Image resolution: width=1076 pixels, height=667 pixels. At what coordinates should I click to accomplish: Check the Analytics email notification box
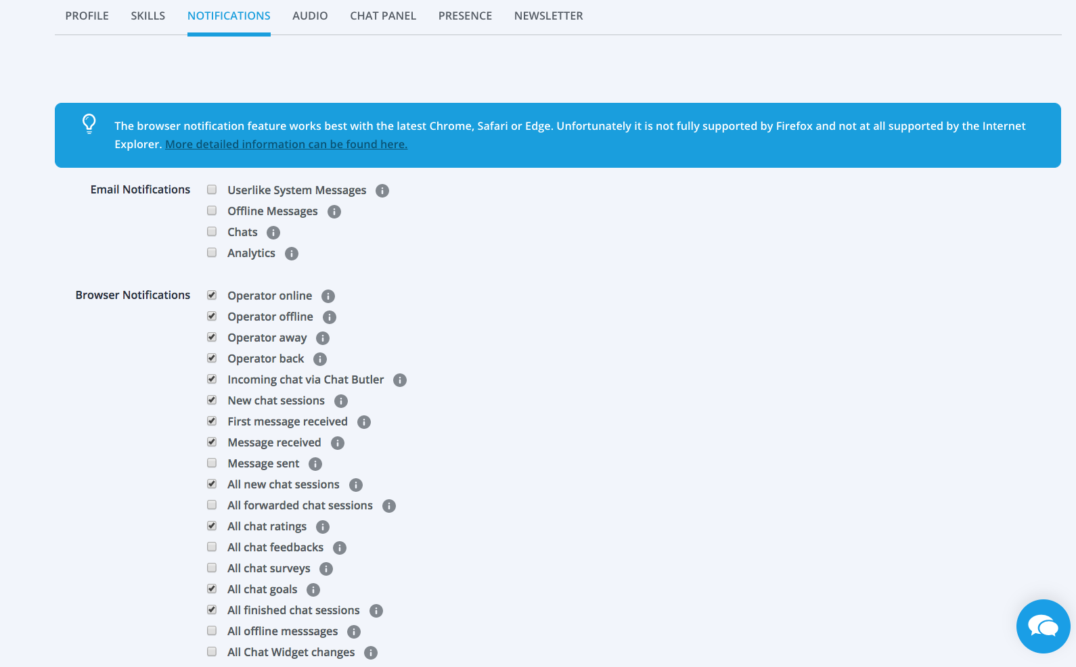(x=212, y=252)
